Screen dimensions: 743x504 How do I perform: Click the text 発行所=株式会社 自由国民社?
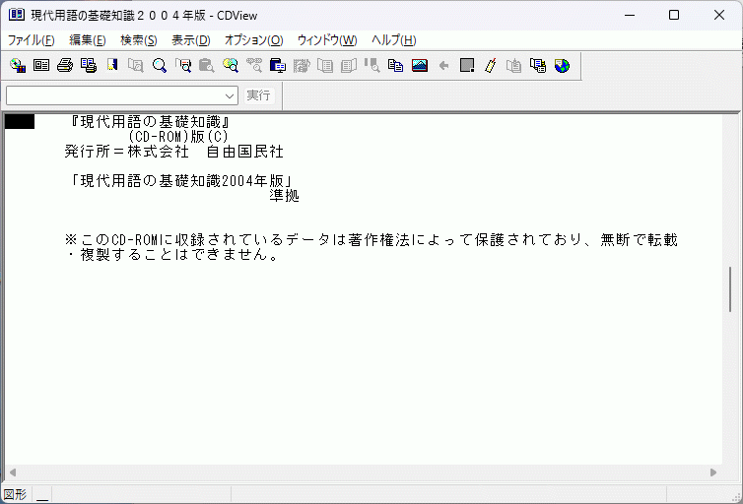[173, 152]
